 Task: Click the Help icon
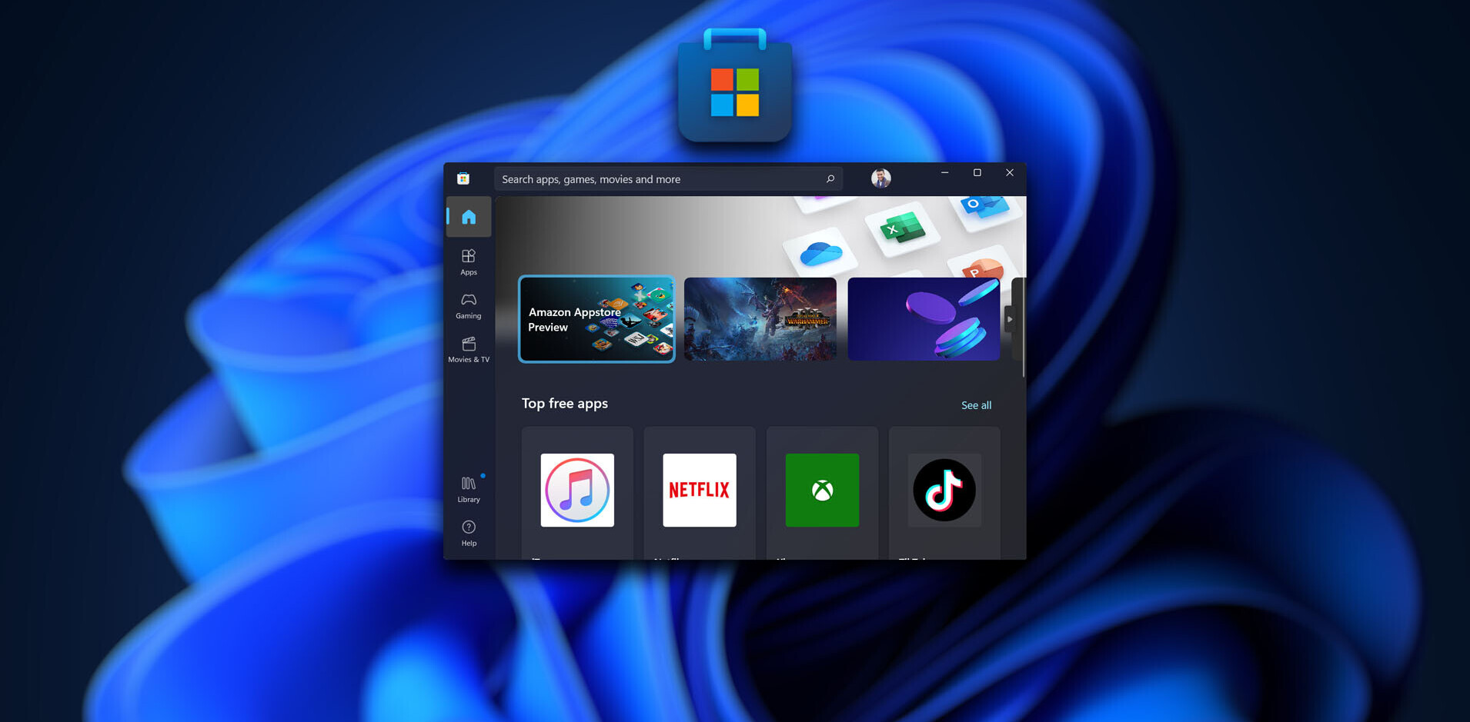point(468,532)
